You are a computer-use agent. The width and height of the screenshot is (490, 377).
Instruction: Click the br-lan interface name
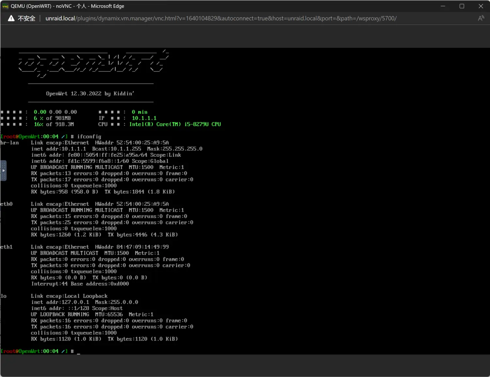point(10,143)
